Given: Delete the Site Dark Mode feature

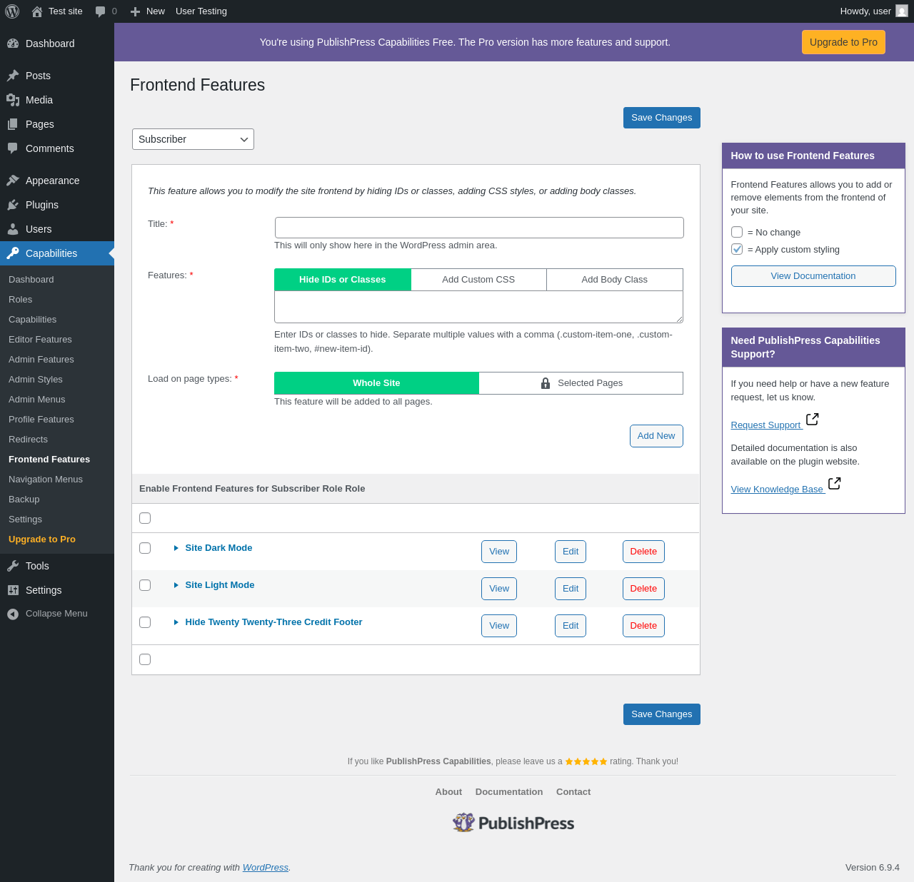Looking at the screenshot, I should pyautogui.click(x=643, y=552).
